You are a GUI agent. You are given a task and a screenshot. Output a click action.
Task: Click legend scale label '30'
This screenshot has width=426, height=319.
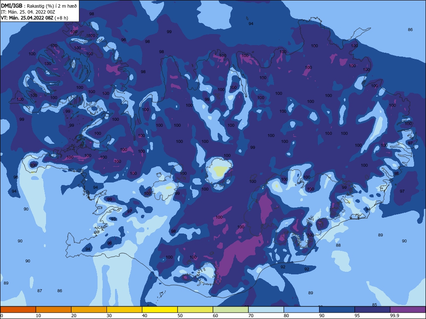point(109,316)
